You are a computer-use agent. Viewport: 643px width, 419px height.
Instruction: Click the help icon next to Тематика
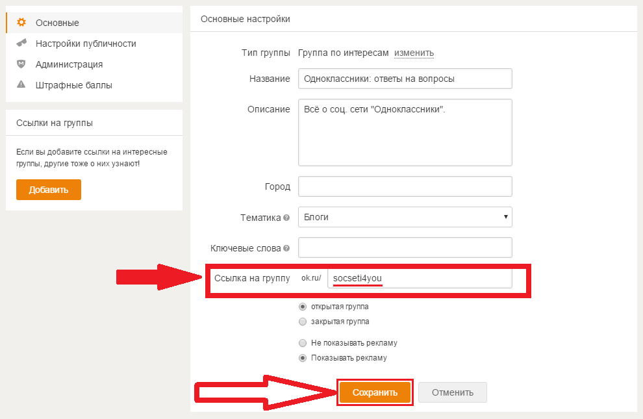286,218
